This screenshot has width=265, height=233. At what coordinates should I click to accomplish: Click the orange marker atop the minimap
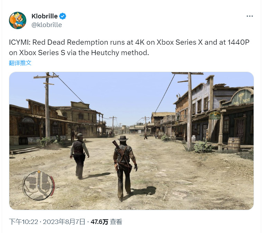tap(39, 172)
